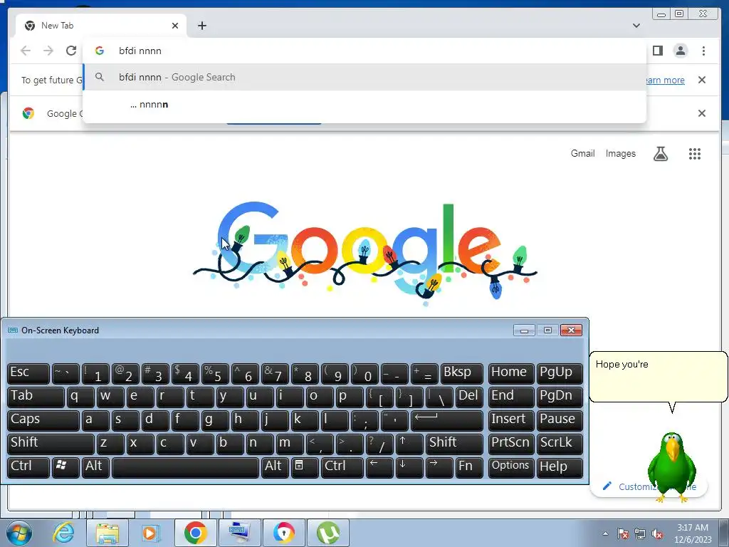
Task: Click the space bar on On-Screen Keyboard
Action: coord(185,467)
